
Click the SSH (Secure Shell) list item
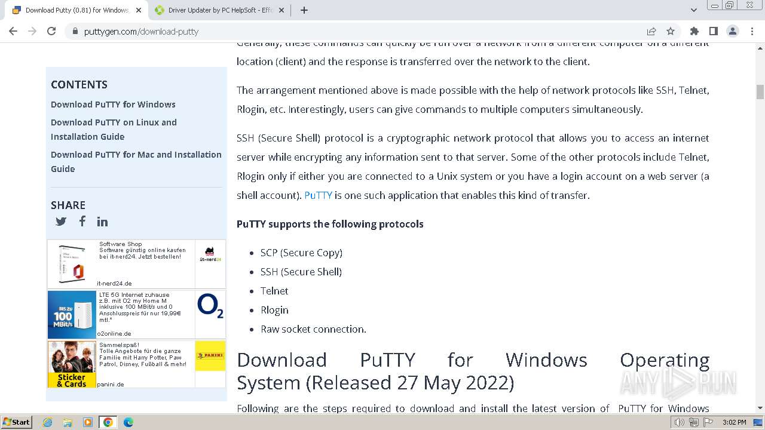[x=301, y=272]
